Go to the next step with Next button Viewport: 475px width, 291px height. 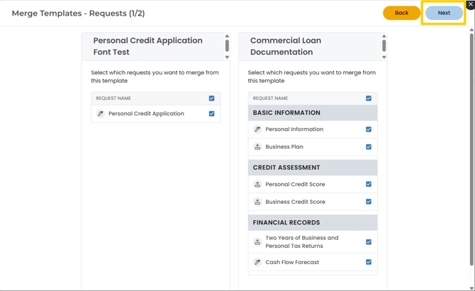click(x=444, y=13)
